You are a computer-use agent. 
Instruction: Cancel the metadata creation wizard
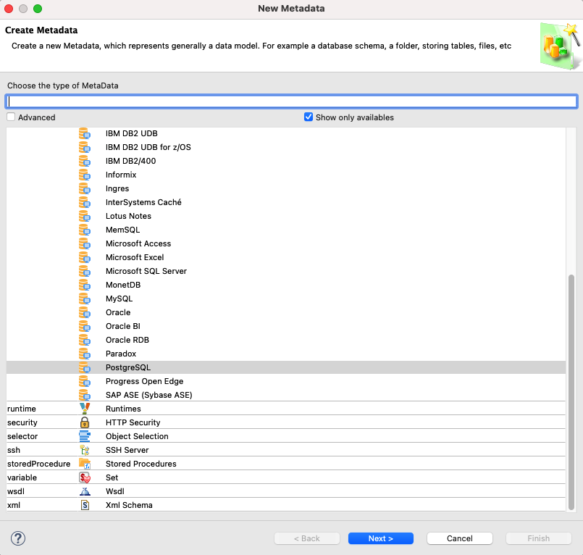tap(459, 538)
